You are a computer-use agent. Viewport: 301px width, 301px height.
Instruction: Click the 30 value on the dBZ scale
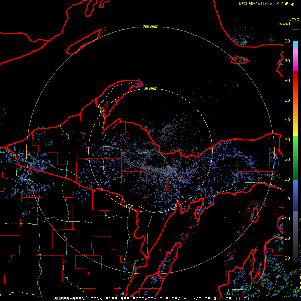pyautogui.click(x=287, y=140)
